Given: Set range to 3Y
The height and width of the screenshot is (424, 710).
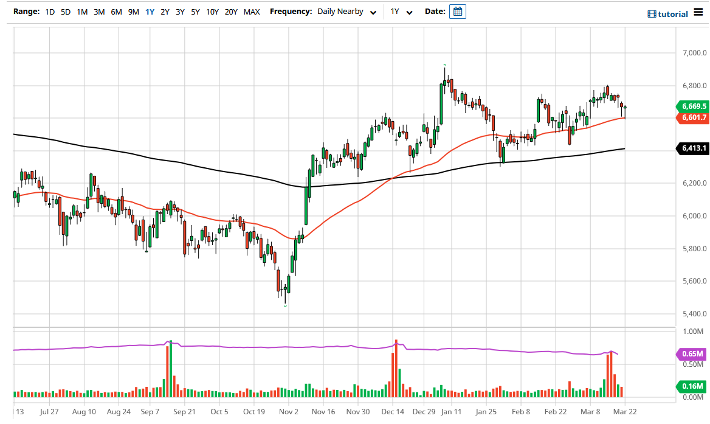Looking at the screenshot, I should 180,12.
